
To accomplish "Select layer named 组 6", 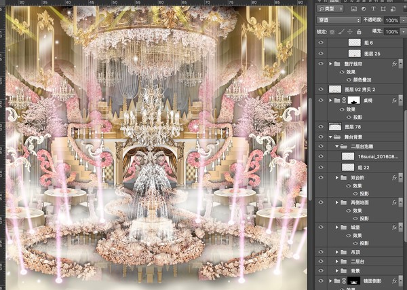I will click(x=369, y=43).
